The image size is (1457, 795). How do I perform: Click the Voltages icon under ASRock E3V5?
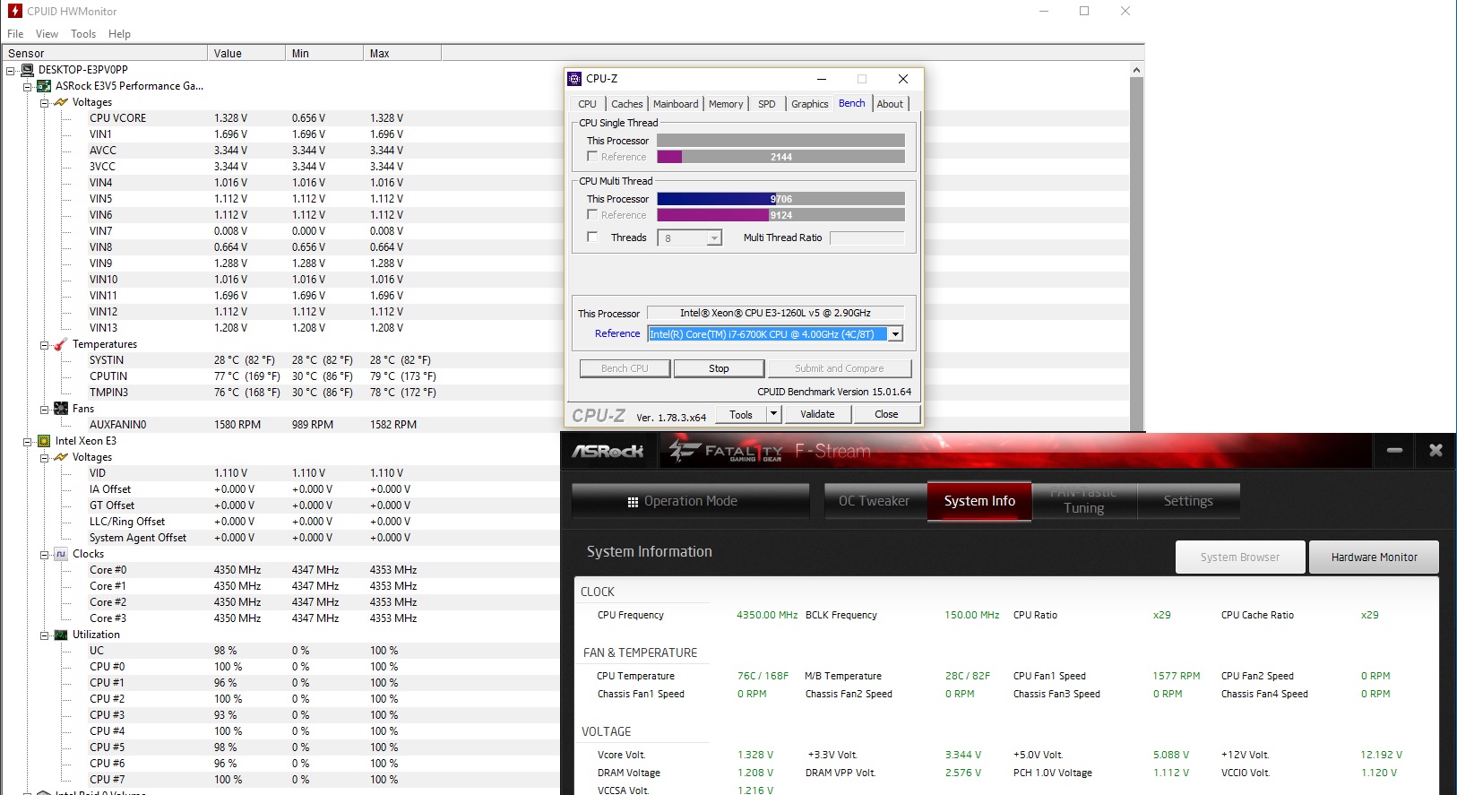coord(61,102)
